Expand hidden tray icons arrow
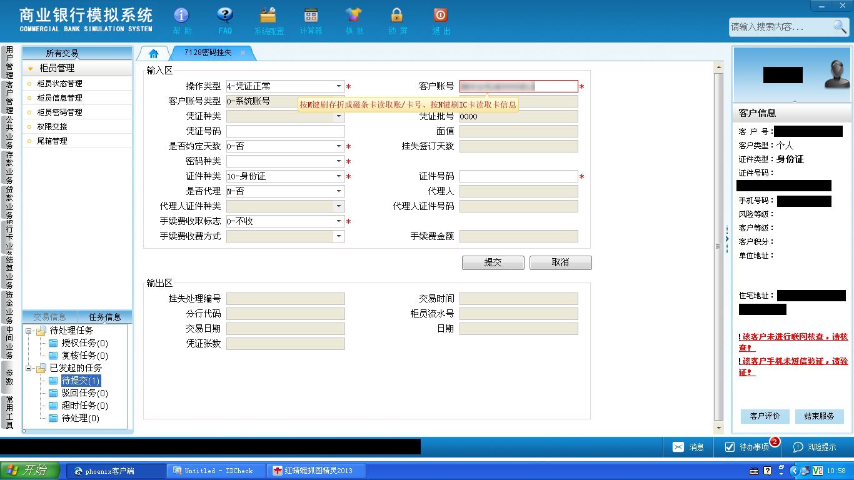 795,471
